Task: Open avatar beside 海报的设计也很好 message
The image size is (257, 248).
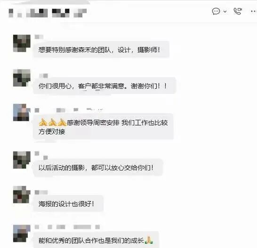Action: click(22, 194)
